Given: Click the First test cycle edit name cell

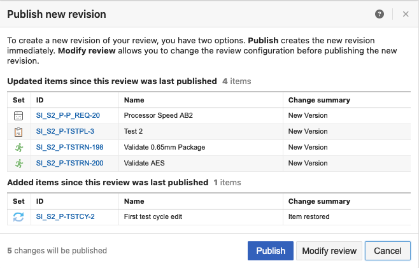Looking at the screenshot, I should tap(153, 216).
